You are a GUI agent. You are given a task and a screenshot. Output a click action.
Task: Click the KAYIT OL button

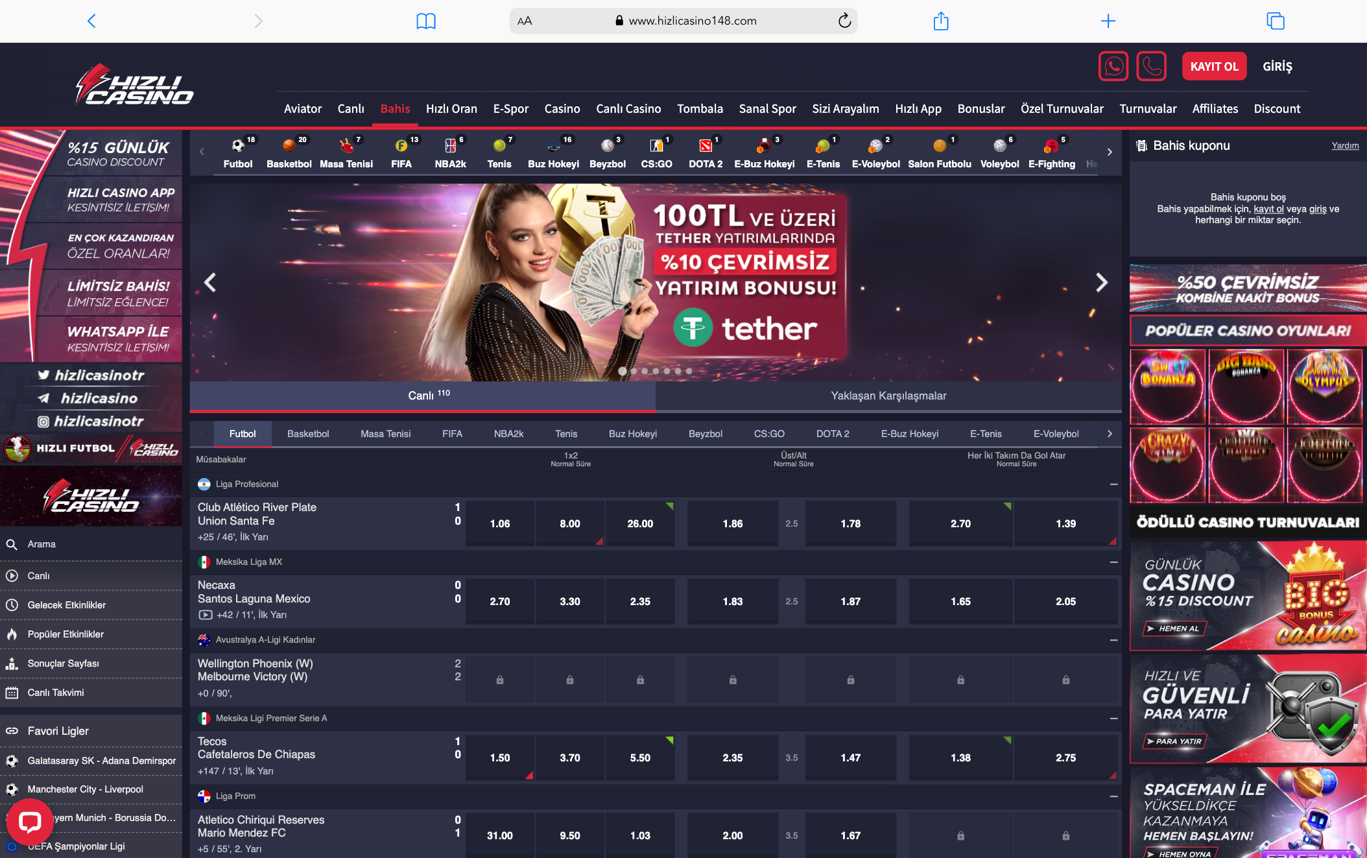point(1214,66)
